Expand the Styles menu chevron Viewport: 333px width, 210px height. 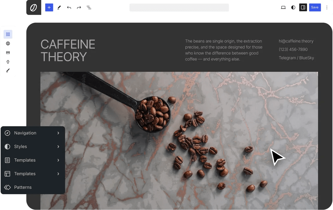point(58,147)
